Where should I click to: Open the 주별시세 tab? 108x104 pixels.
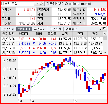point(40,29)
